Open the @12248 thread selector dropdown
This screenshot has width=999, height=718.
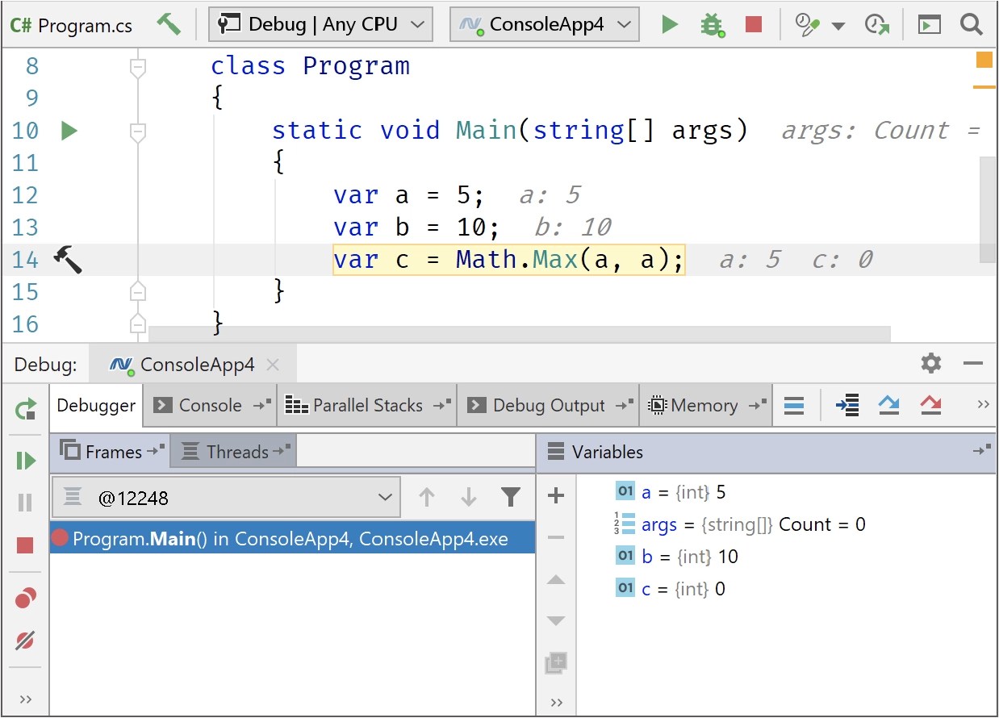pyautogui.click(x=225, y=498)
